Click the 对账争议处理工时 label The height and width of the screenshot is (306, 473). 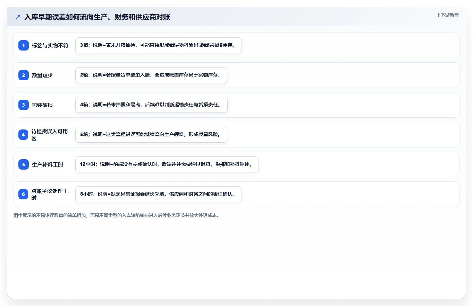[50, 194]
